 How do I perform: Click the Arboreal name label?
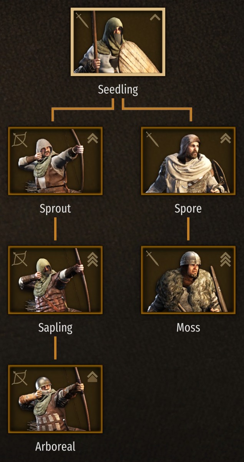tap(55, 447)
